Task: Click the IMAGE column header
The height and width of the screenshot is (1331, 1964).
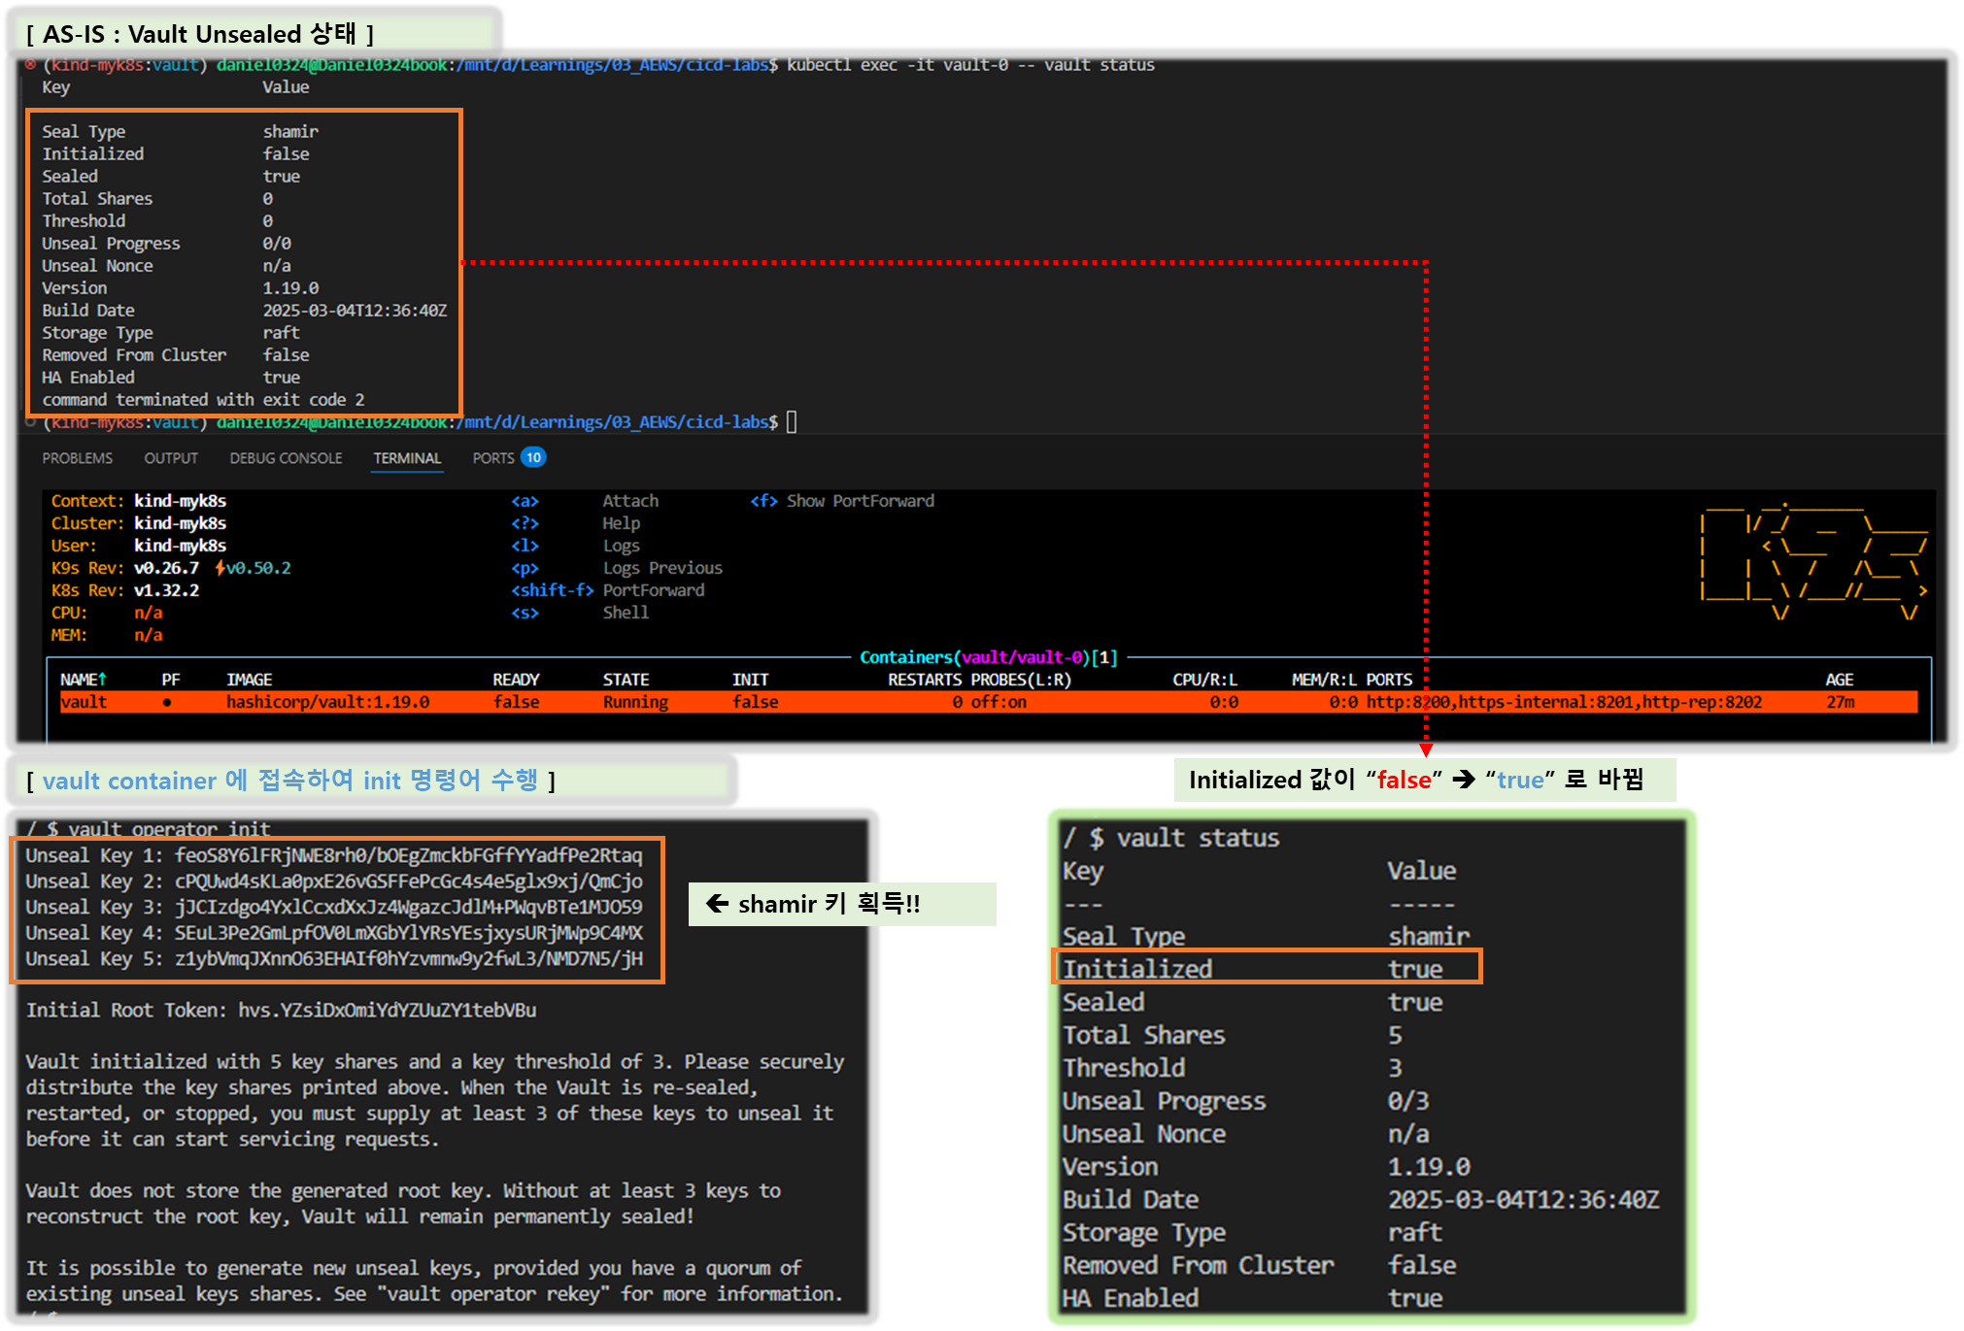Action: point(249,680)
